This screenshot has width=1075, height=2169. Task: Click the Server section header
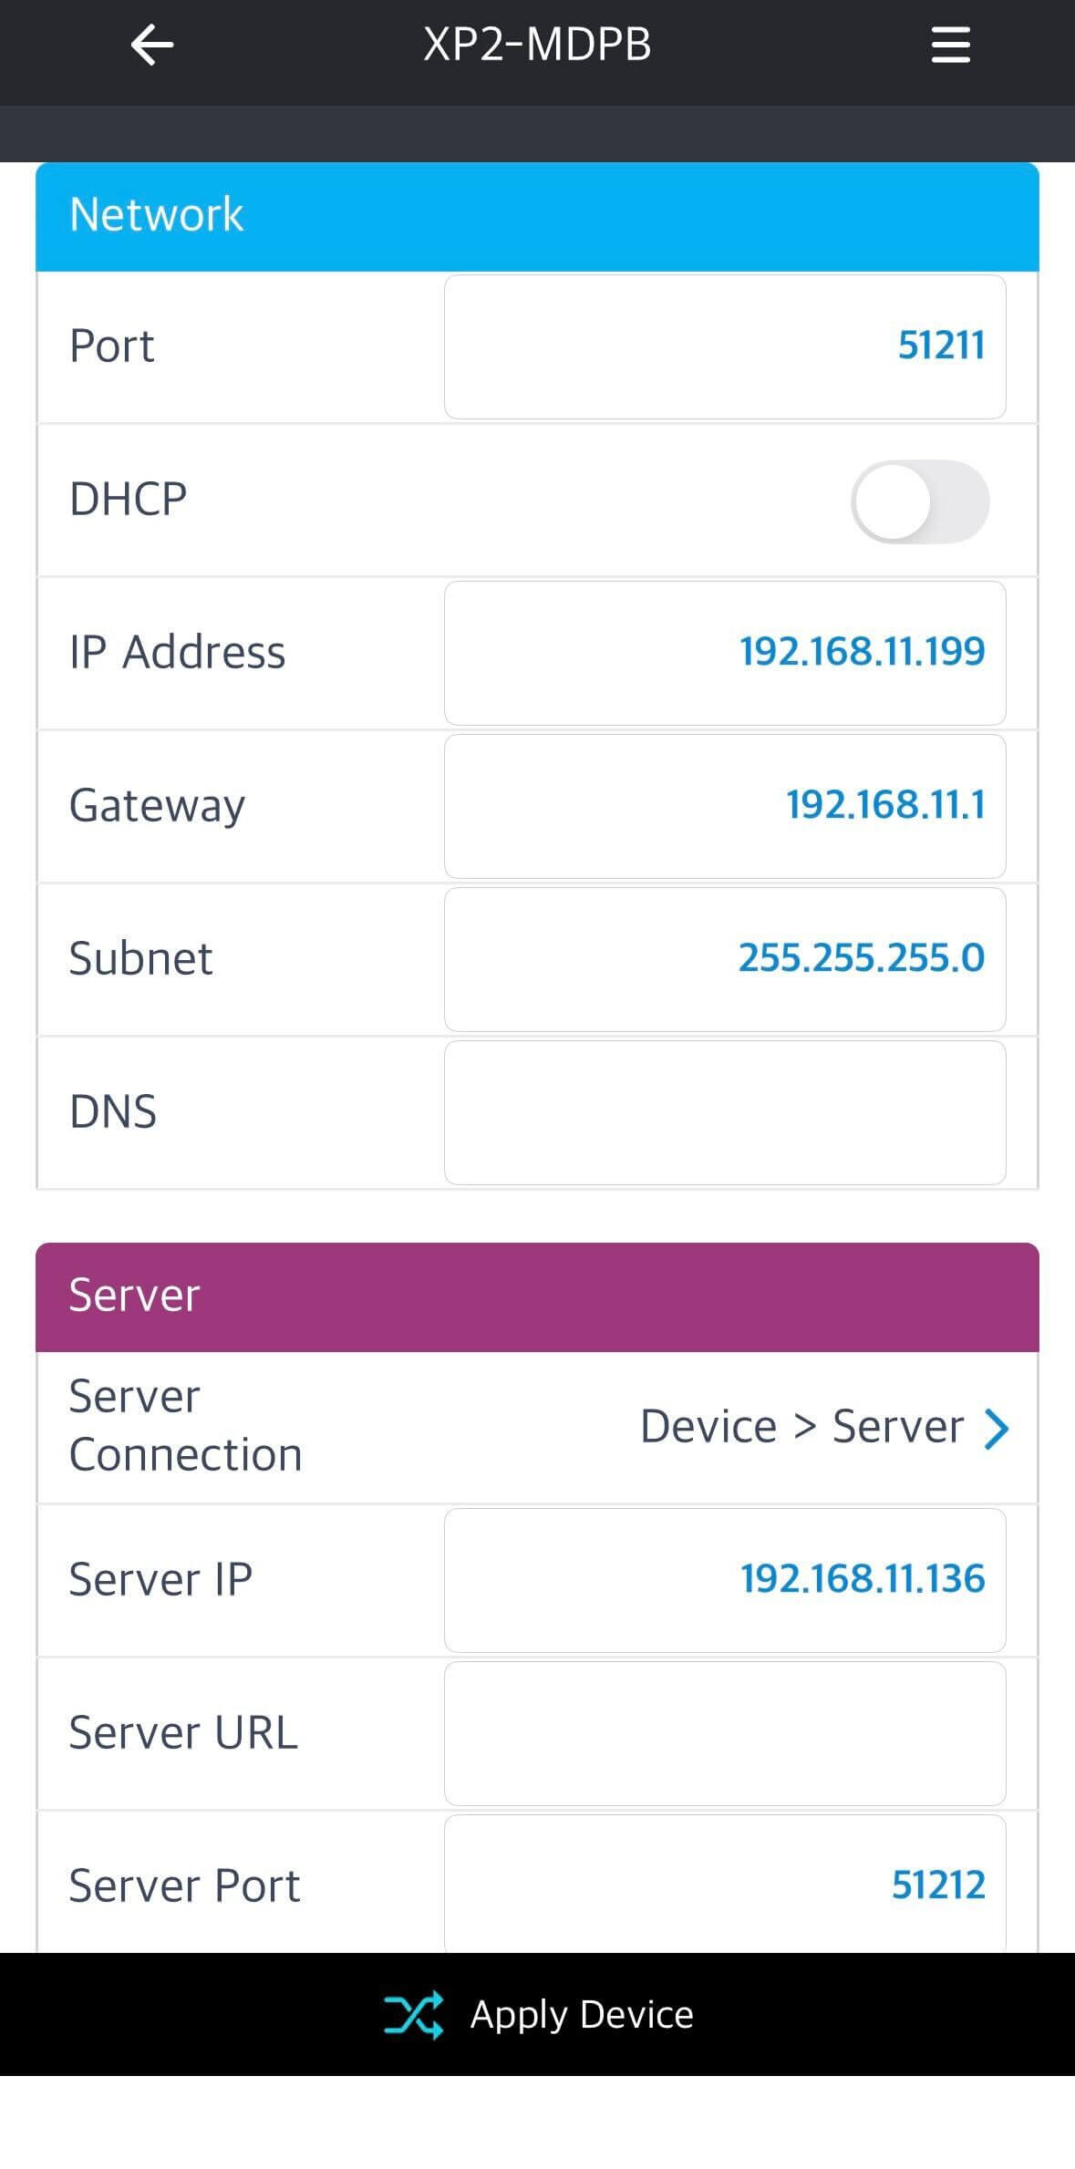537,1296
